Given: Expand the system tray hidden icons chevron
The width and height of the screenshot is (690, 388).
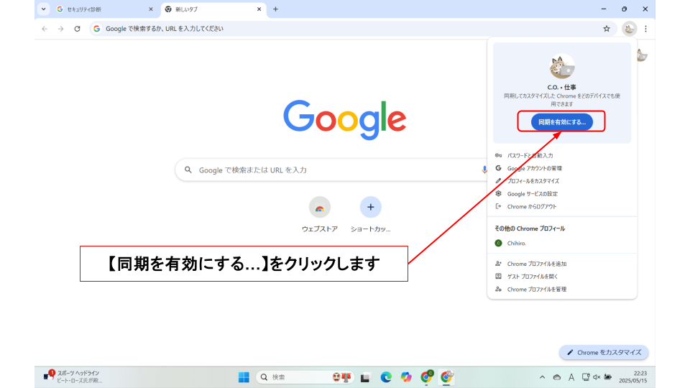Looking at the screenshot, I should tap(542, 377).
